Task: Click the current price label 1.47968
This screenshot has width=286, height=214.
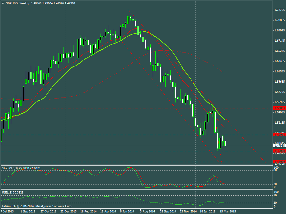Action: [x=279, y=145]
